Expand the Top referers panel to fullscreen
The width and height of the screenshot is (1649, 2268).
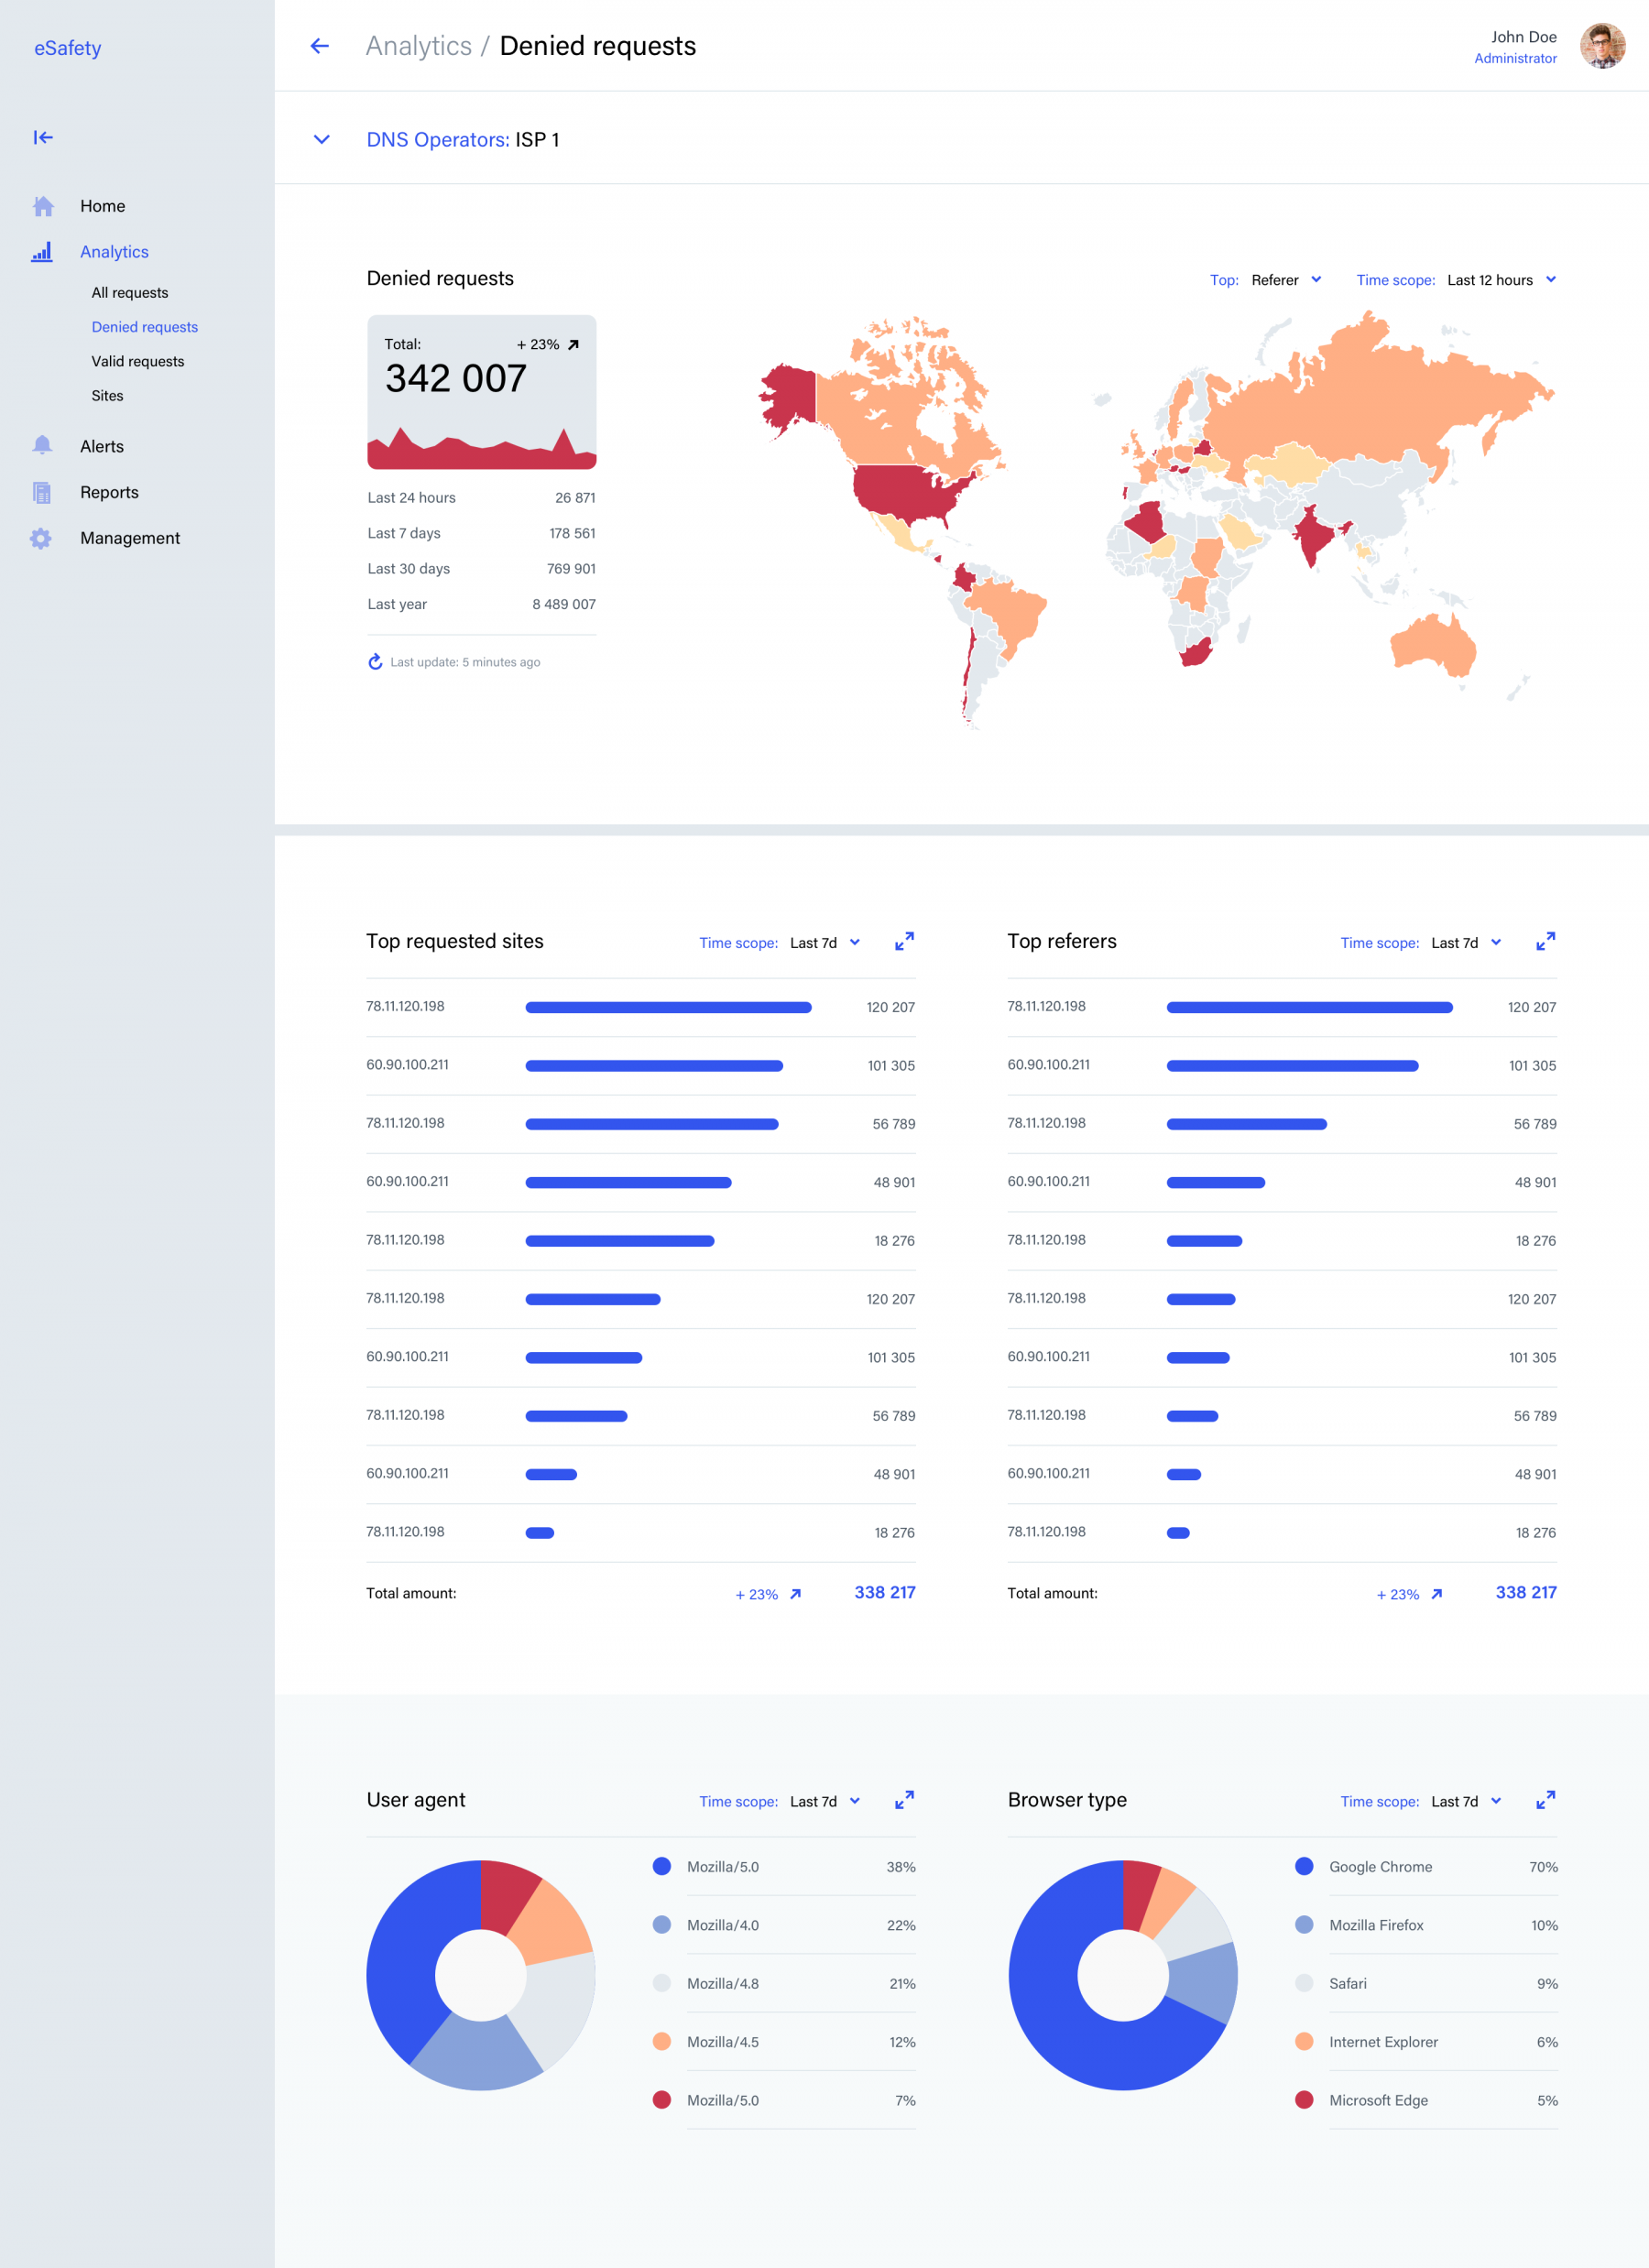pyautogui.click(x=1545, y=942)
